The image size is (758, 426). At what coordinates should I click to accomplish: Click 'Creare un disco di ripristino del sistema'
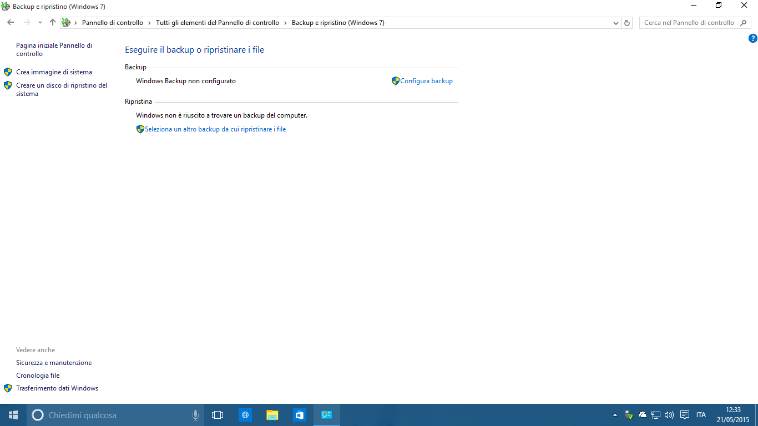(62, 89)
